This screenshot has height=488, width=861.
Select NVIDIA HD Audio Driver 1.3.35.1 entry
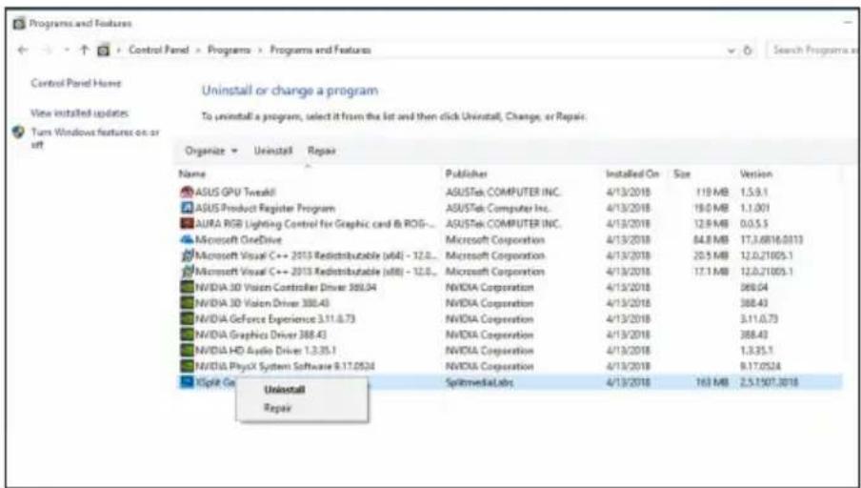(x=267, y=351)
